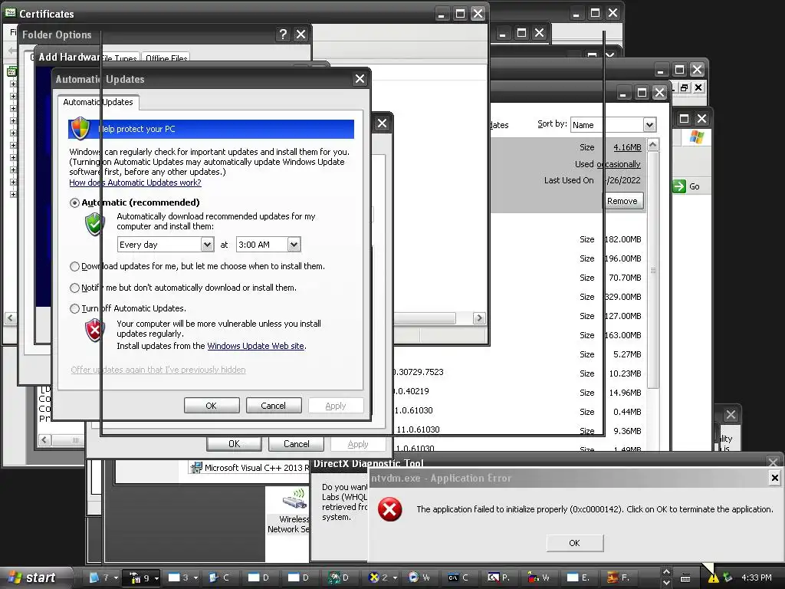Click the 182.00MB size value

(x=622, y=239)
